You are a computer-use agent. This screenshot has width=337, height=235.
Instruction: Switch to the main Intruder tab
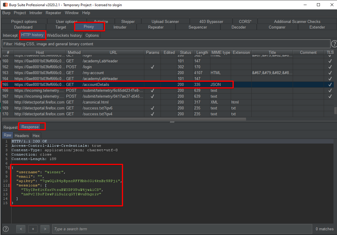point(120,27)
